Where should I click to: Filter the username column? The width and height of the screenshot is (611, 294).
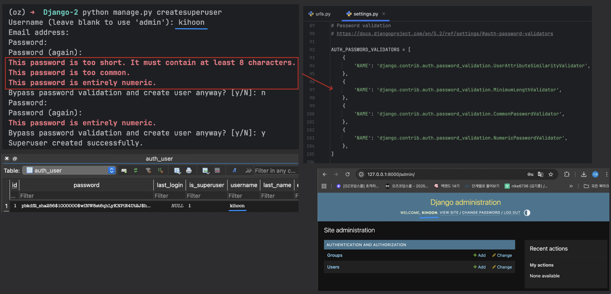244,196
